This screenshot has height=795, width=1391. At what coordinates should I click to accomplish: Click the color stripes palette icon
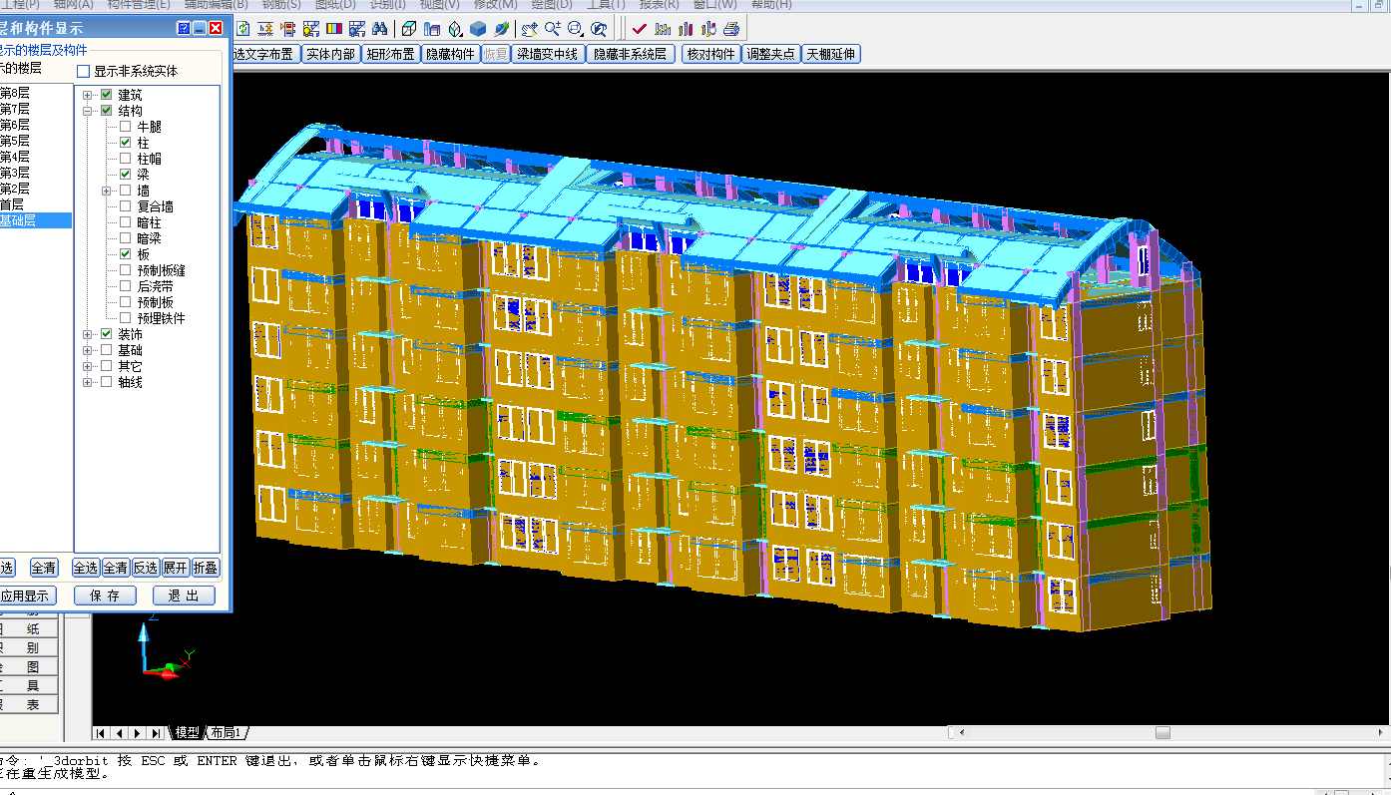[334, 29]
